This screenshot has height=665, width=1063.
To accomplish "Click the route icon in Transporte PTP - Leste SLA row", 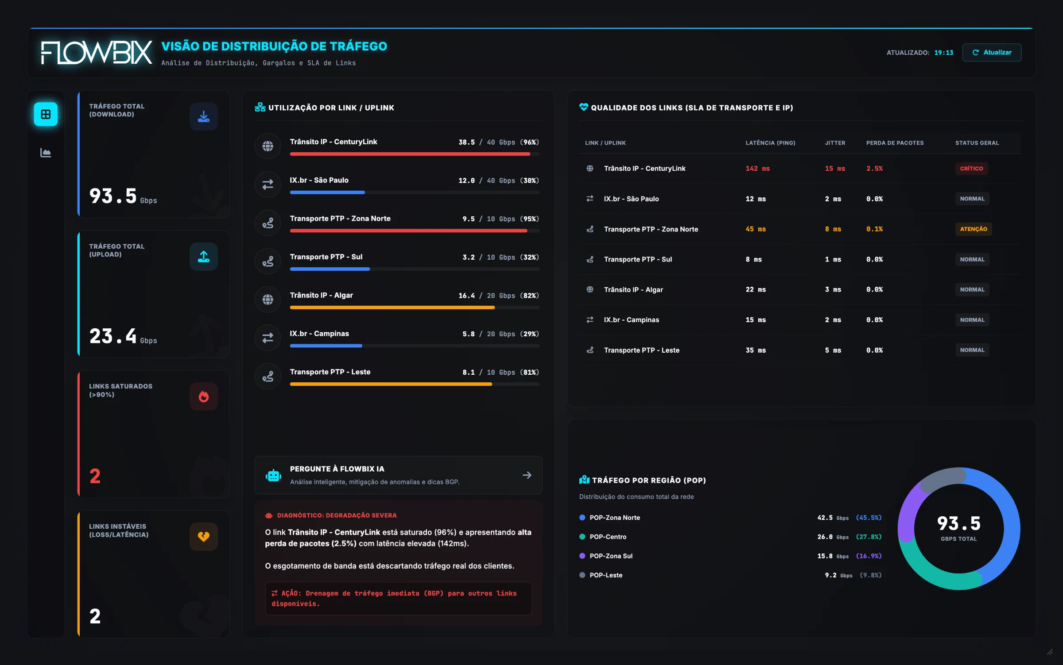I will pos(590,350).
